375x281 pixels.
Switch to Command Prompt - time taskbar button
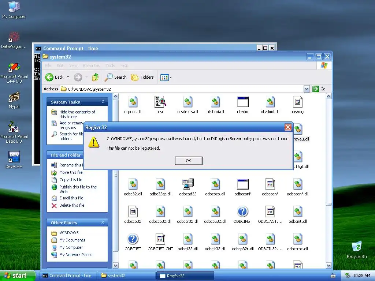pyautogui.click(x=68, y=276)
